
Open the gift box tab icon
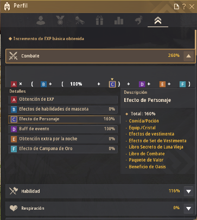(x=99, y=20)
